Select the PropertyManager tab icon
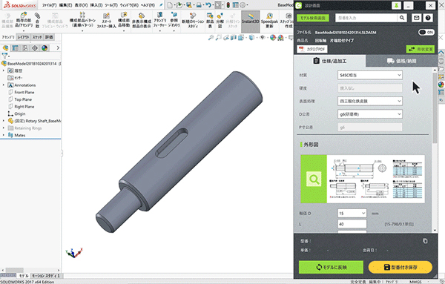The height and width of the screenshot is (284, 445). click(15, 48)
